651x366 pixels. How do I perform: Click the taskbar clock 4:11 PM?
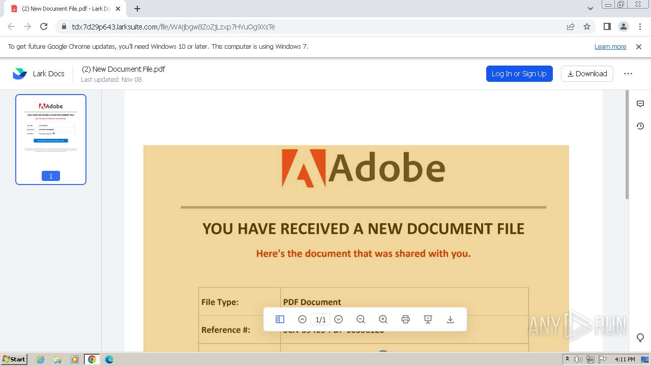pyautogui.click(x=625, y=359)
